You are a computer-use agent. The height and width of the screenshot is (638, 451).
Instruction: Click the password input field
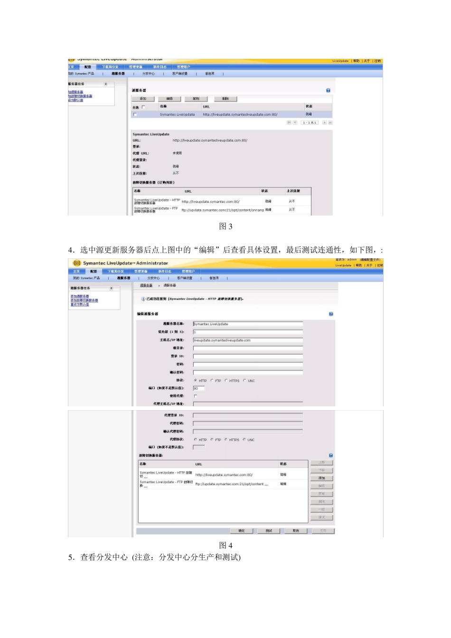point(248,364)
